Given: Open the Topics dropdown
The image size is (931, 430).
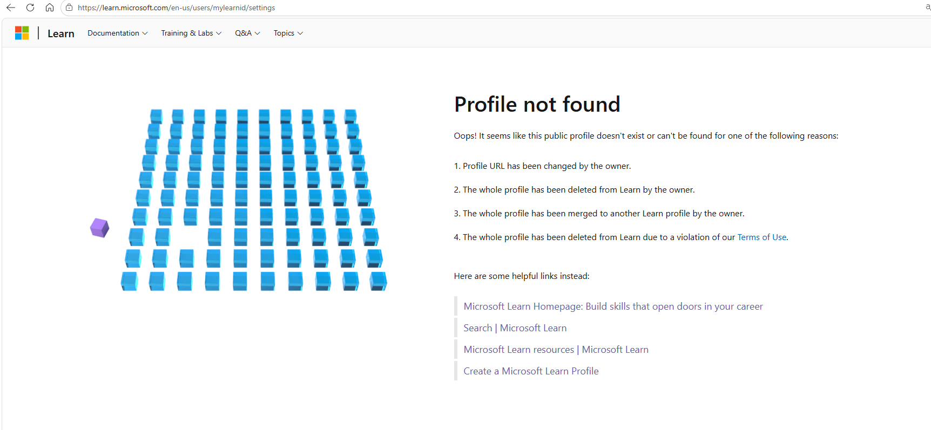Looking at the screenshot, I should coord(288,33).
